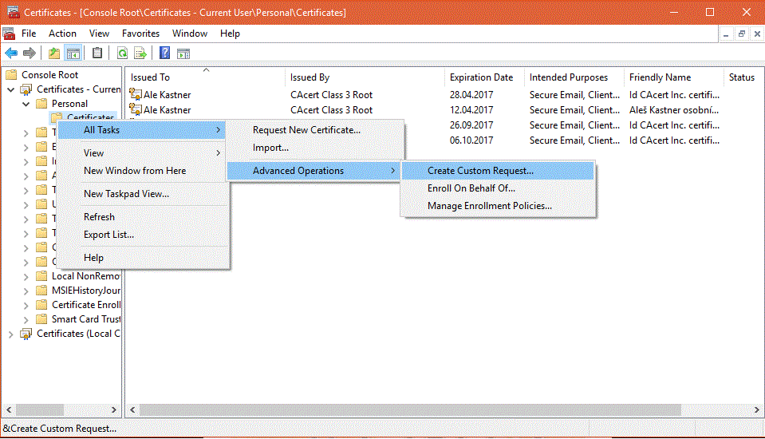Click the Paste clipboard toolbar icon
Screen dimensions: 765x439
click(x=97, y=53)
